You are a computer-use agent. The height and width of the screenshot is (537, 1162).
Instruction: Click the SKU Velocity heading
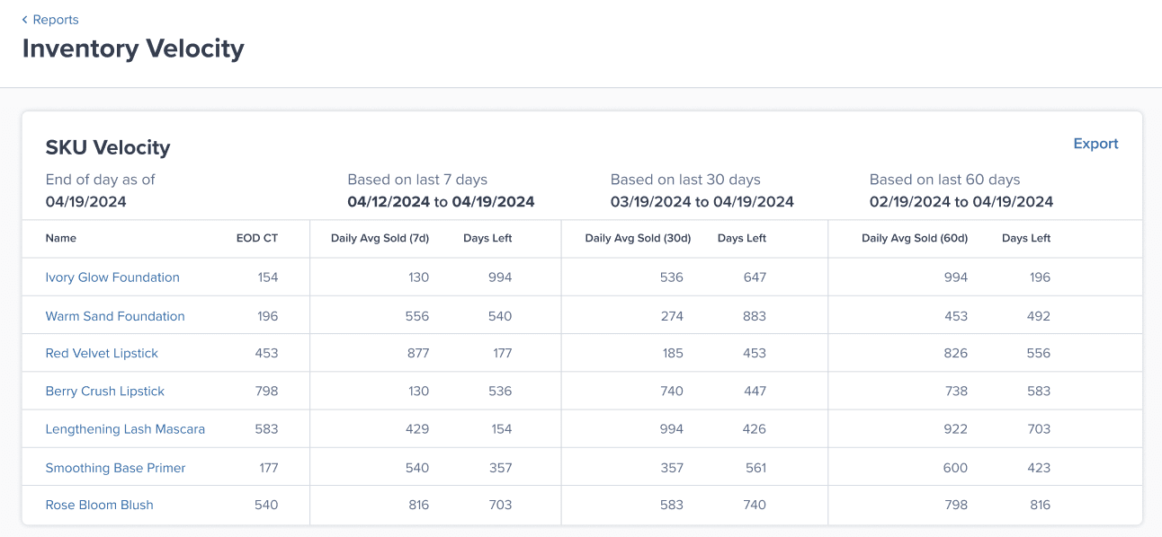coord(108,147)
